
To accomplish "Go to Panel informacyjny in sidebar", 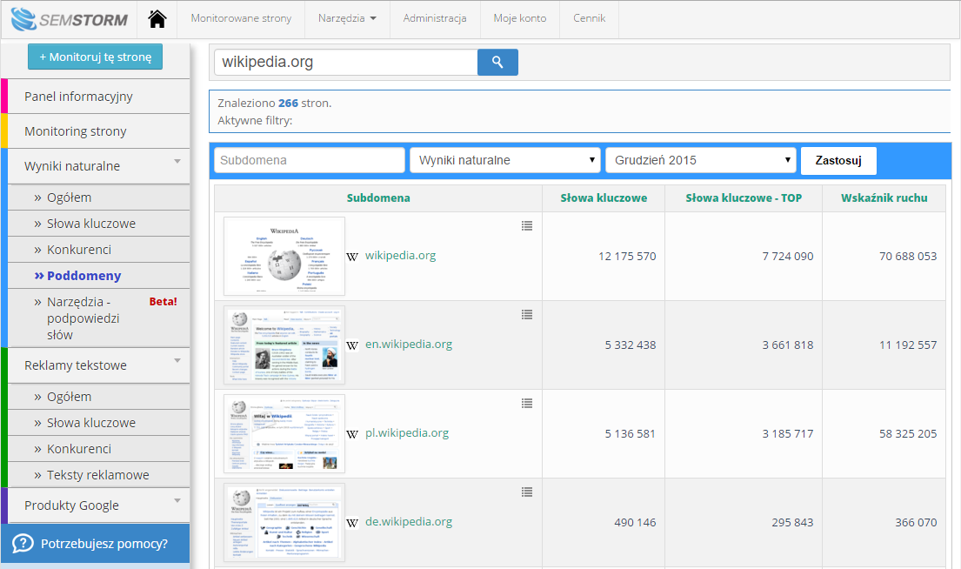I will pyautogui.click(x=98, y=97).
